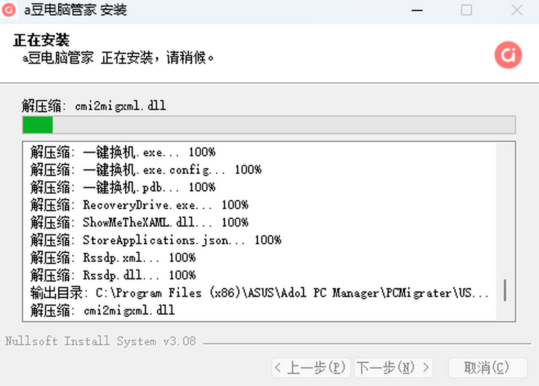Click the 下一步(N) next button
This screenshot has height=386, width=539.
pyautogui.click(x=393, y=368)
